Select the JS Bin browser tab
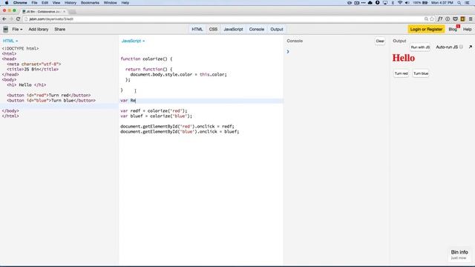 (x=44, y=12)
